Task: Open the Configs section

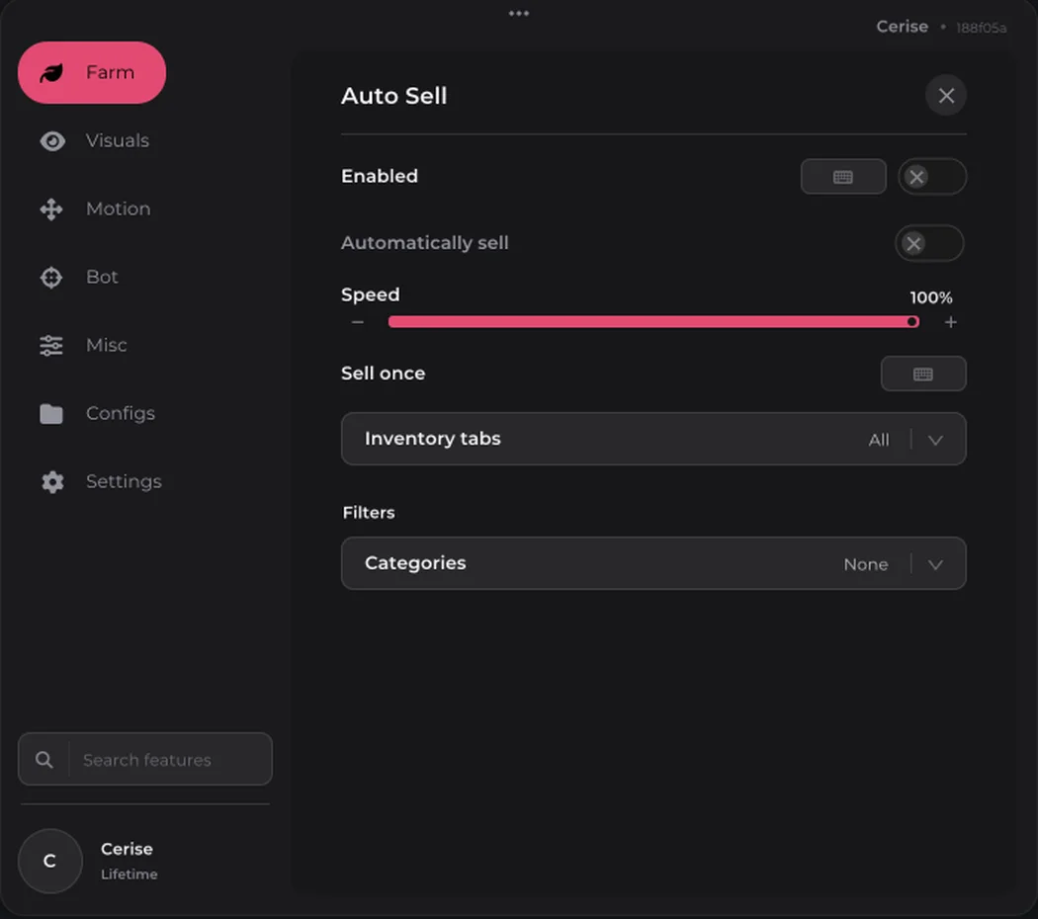Action: tap(97, 413)
